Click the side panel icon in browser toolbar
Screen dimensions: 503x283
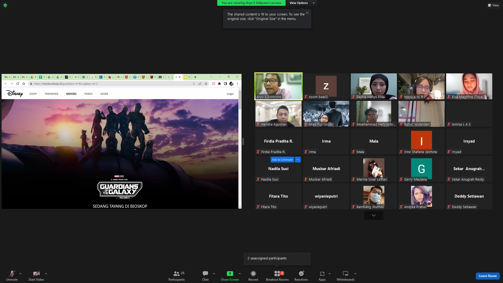225,84
